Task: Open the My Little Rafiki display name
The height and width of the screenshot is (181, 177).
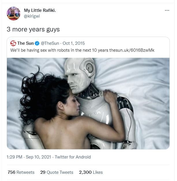Action: pyautogui.click(x=40, y=11)
